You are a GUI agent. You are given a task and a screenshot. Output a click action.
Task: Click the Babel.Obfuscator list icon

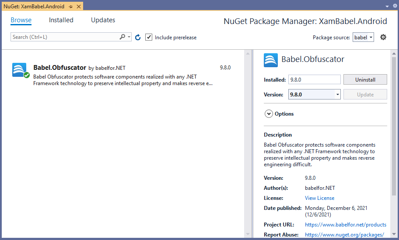[19, 69]
